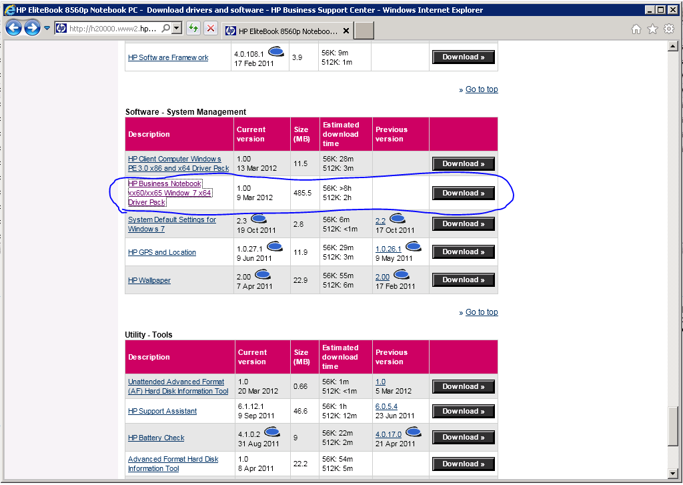Open previous version 6.0.5.4 link

(x=386, y=406)
